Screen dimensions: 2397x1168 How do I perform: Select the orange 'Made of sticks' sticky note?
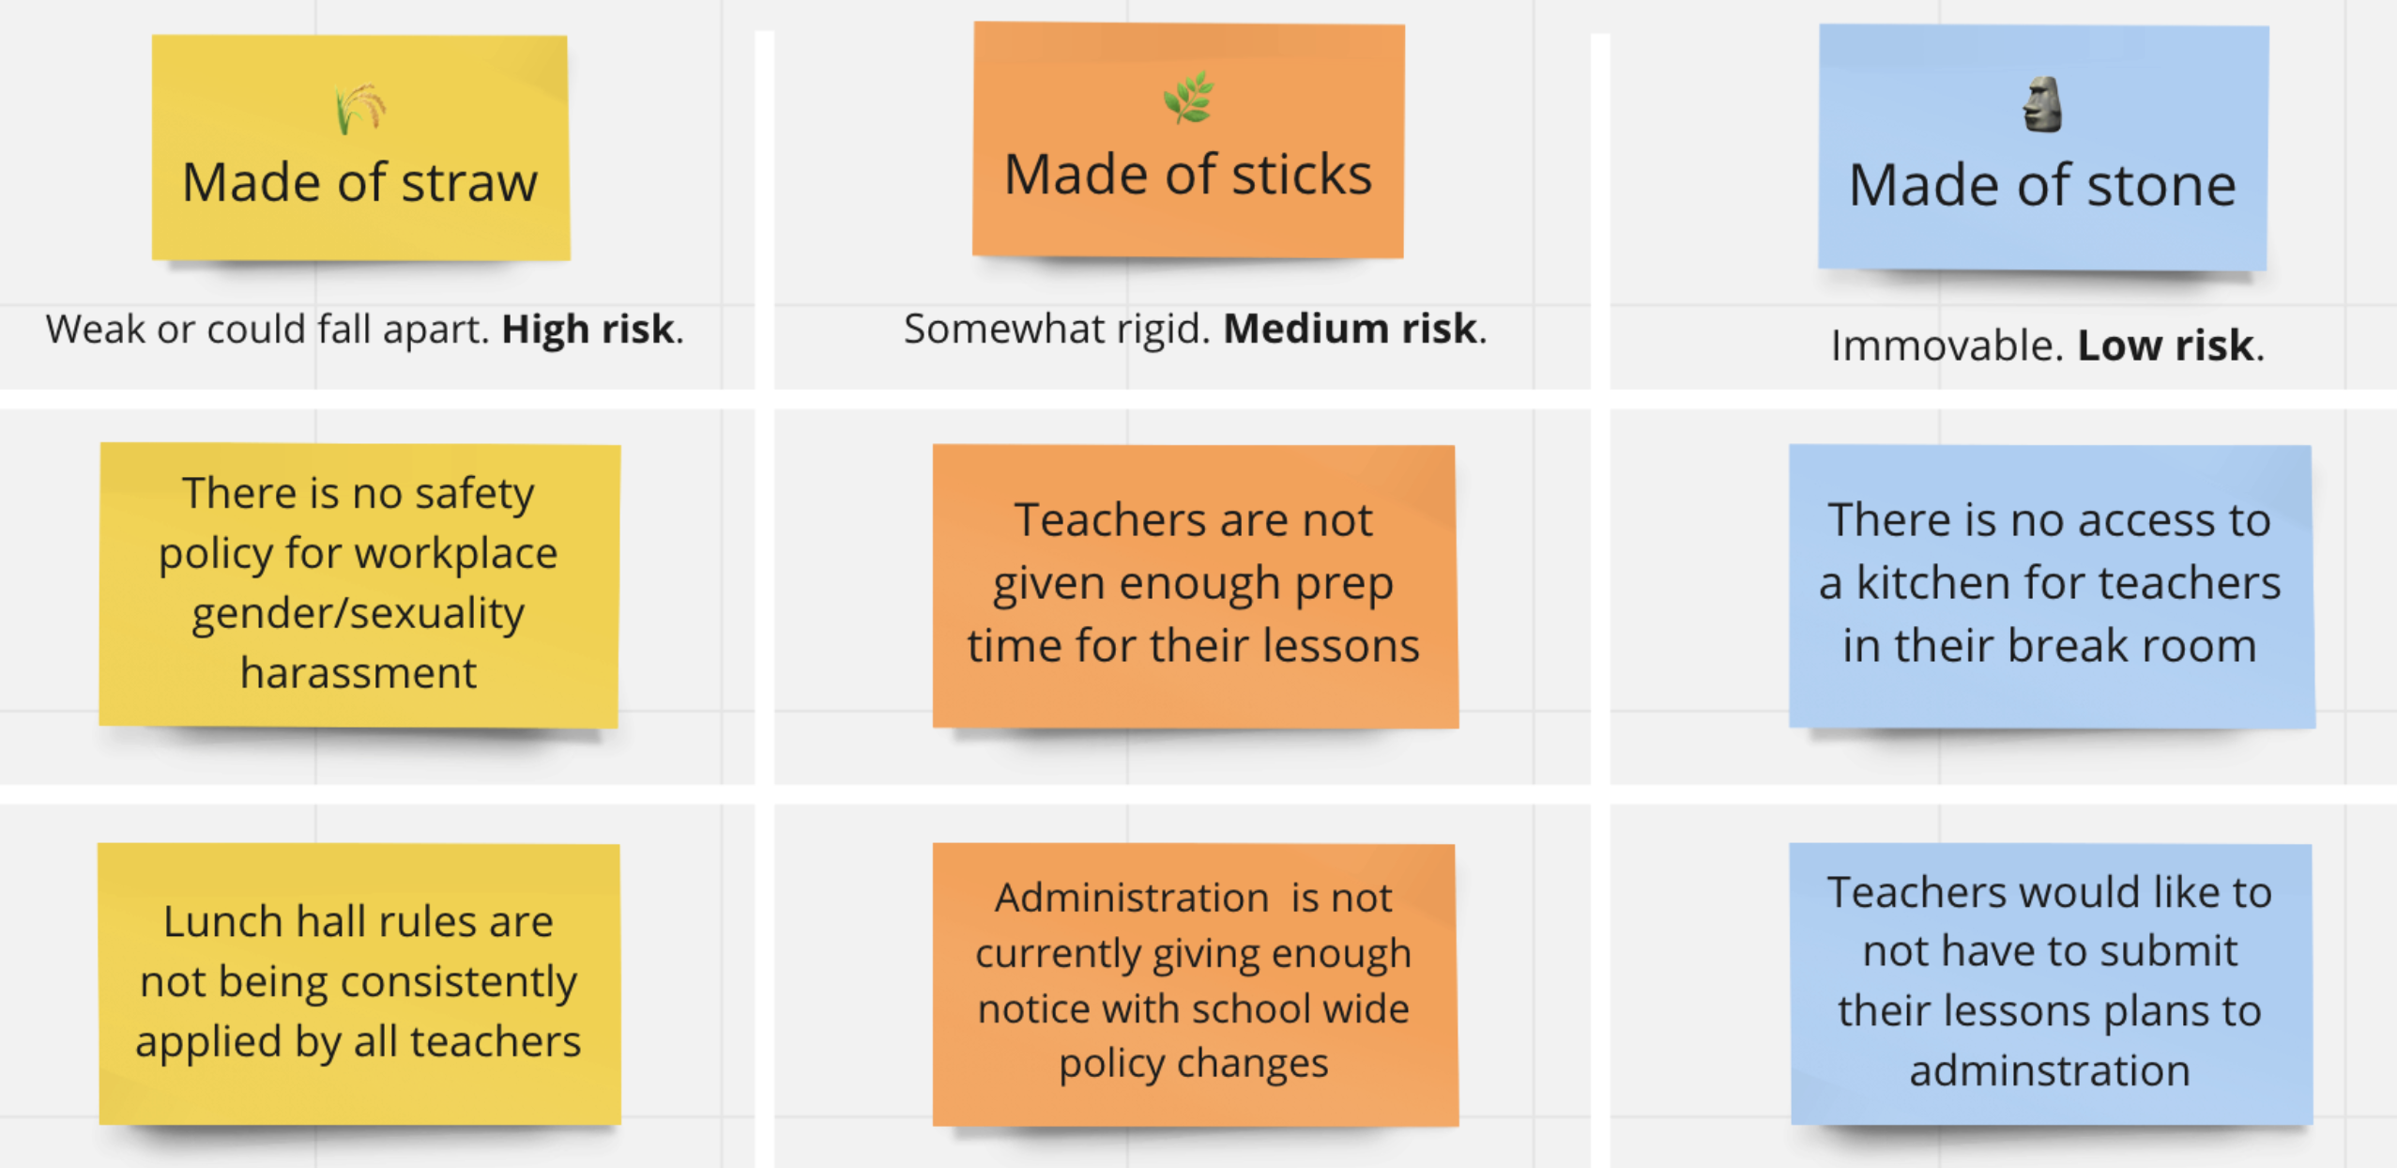pos(1188,140)
